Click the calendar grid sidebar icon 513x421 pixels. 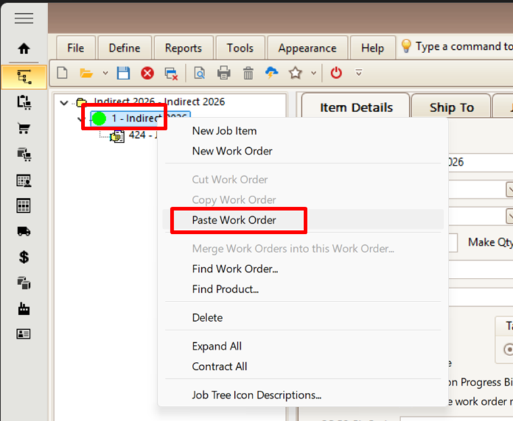click(x=24, y=206)
